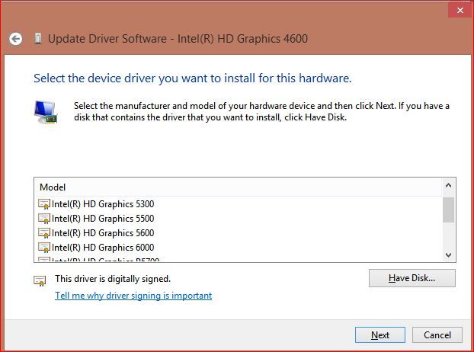Screen dimensions: 474x352
Task: Click the certificate icon beside HD Graphics 5600
Action: coord(44,233)
